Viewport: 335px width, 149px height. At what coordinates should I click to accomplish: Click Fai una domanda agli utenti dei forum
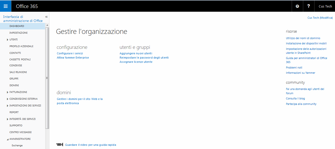[305, 91]
